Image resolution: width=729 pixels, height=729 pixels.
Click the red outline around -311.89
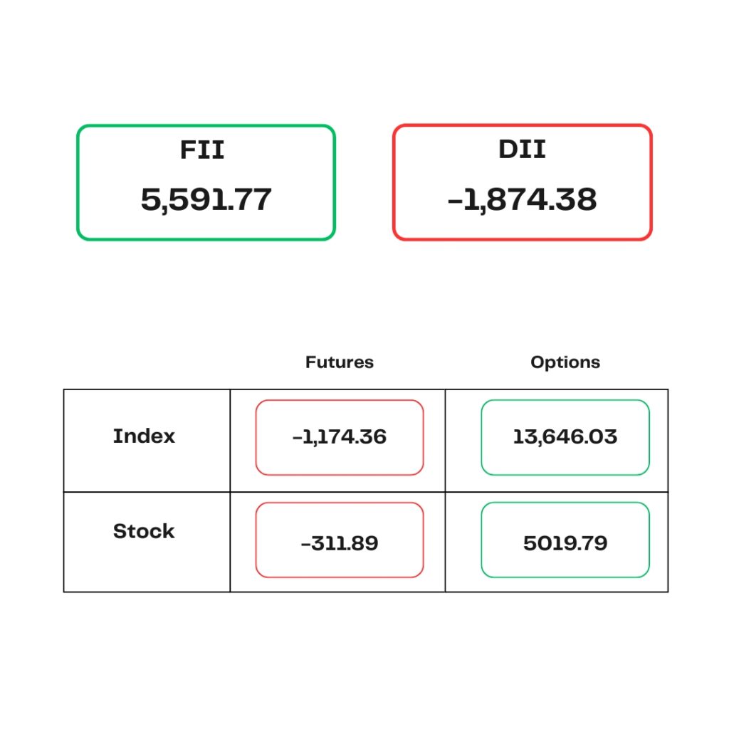340,503
